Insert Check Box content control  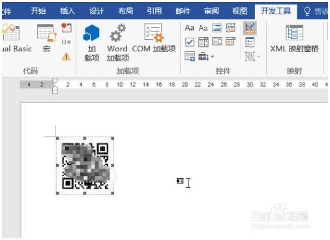pos(190,42)
